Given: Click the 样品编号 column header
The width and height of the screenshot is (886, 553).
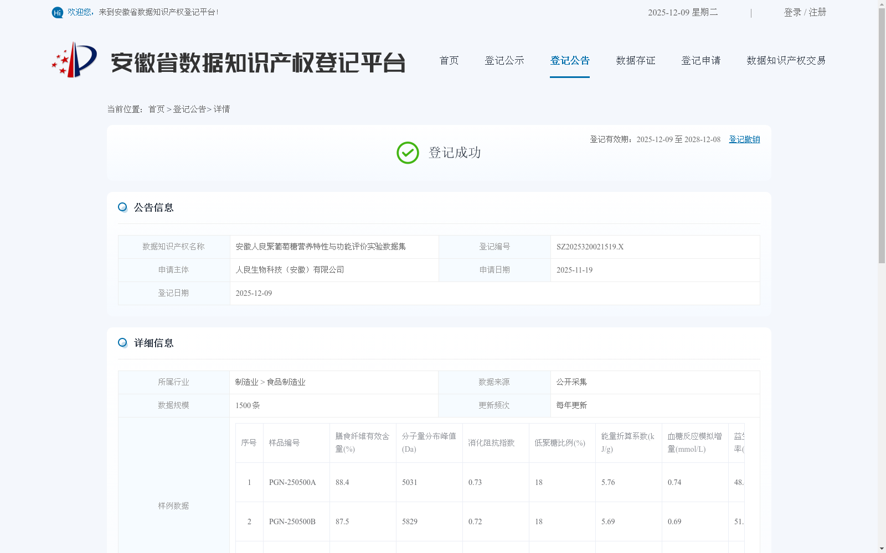Looking at the screenshot, I should (296, 443).
